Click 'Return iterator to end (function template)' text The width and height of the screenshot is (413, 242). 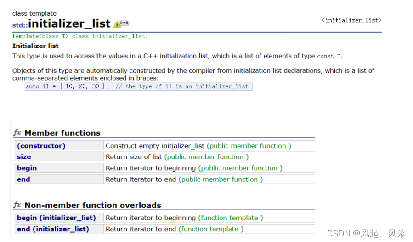[x=175, y=229]
